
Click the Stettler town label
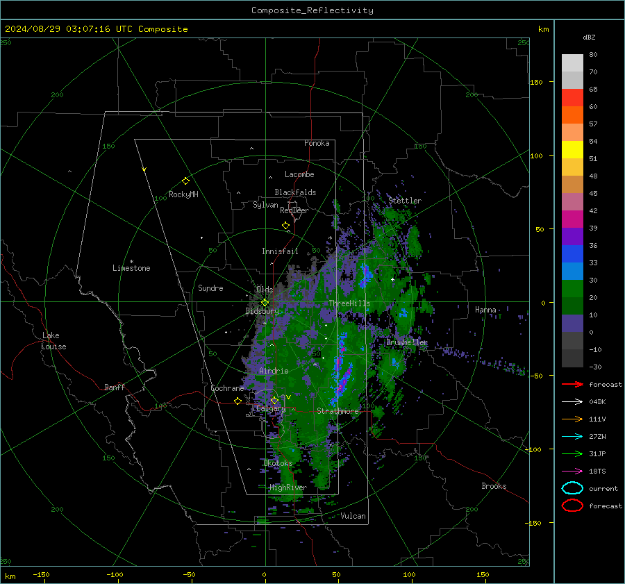(x=405, y=201)
